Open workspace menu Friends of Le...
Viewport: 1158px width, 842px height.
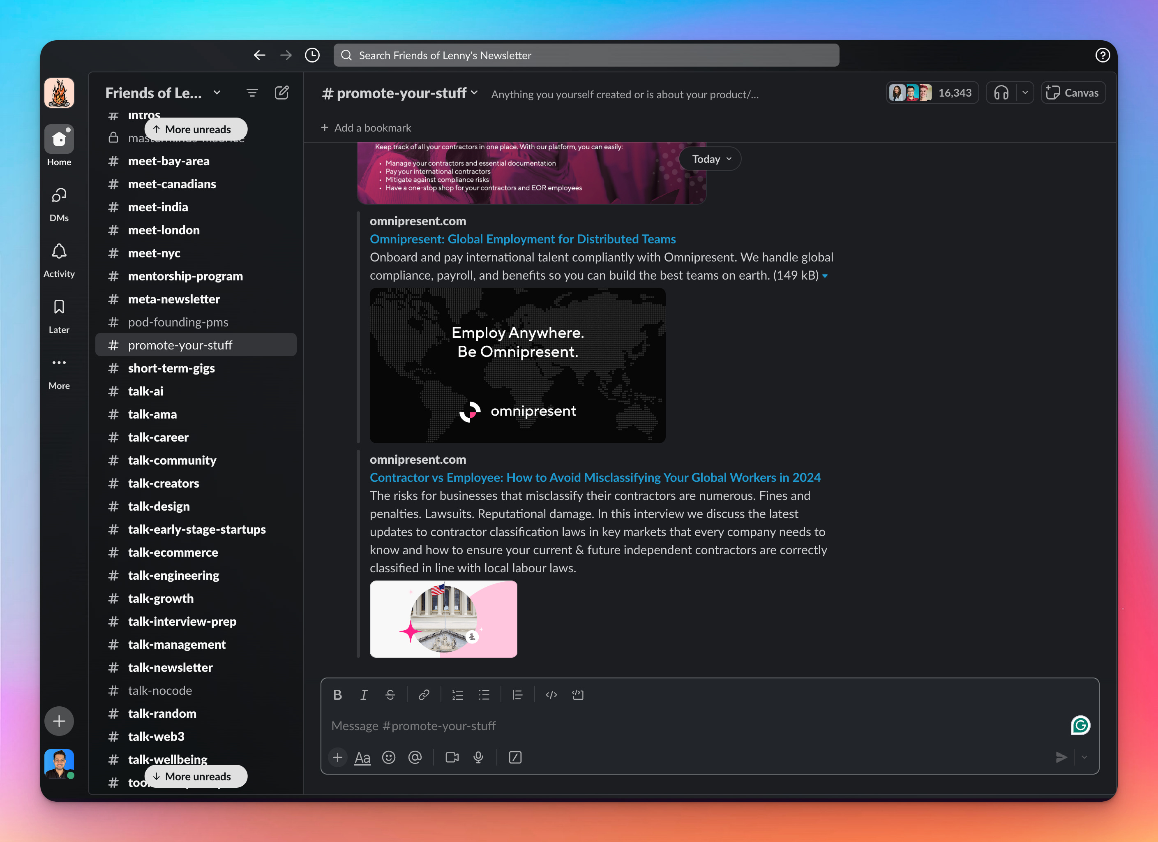coord(164,93)
